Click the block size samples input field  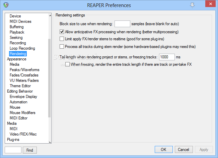click(122, 24)
